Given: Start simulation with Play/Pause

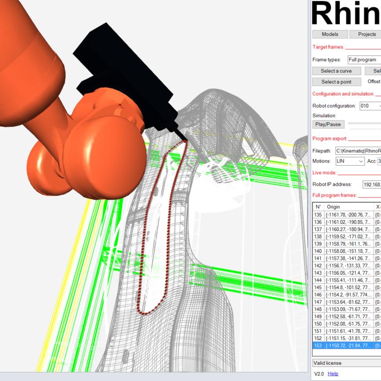Looking at the screenshot, I should click(x=328, y=124).
